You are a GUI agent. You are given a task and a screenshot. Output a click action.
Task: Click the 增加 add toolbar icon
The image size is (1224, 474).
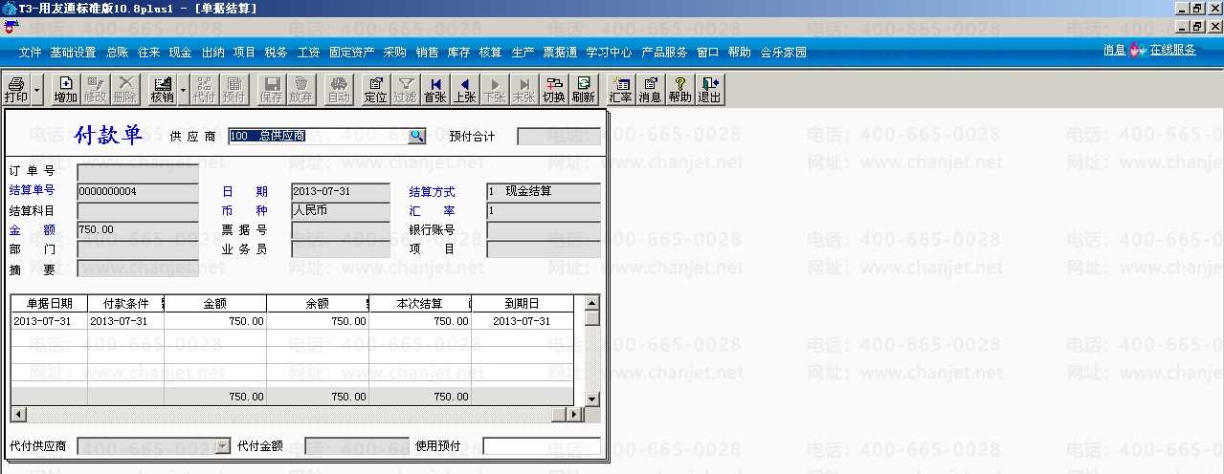(x=65, y=90)
